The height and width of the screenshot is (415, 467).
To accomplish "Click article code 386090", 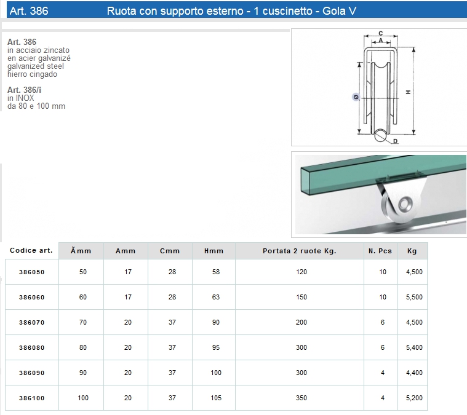I will 32,373.
